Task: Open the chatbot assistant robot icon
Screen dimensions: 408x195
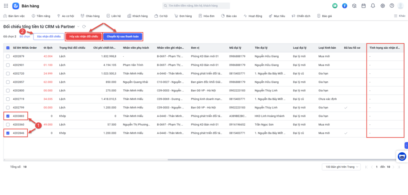Action: click(402, 157)
